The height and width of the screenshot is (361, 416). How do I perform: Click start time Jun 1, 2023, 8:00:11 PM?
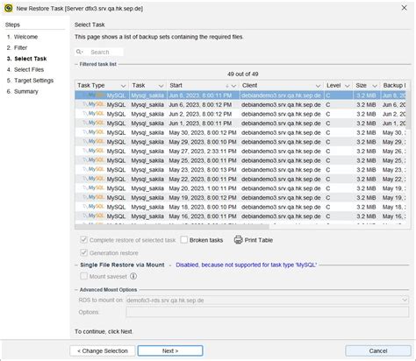tap(200, 124)
